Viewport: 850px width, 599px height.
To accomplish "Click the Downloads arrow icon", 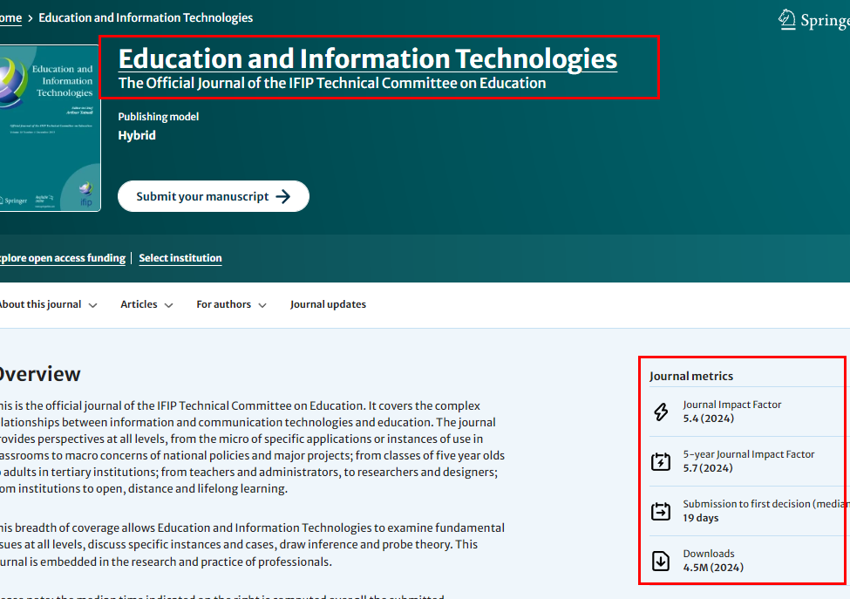I will coord(660,561).
